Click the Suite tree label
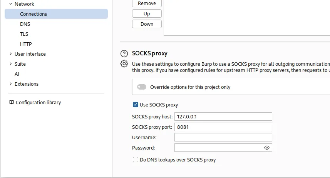Image resolution: width=330 pixels, height=178 pixels. [20, 64]
